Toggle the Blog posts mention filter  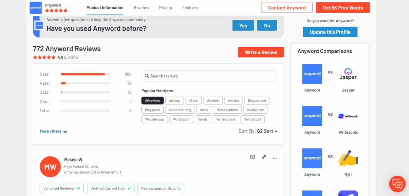coord(153,110)
